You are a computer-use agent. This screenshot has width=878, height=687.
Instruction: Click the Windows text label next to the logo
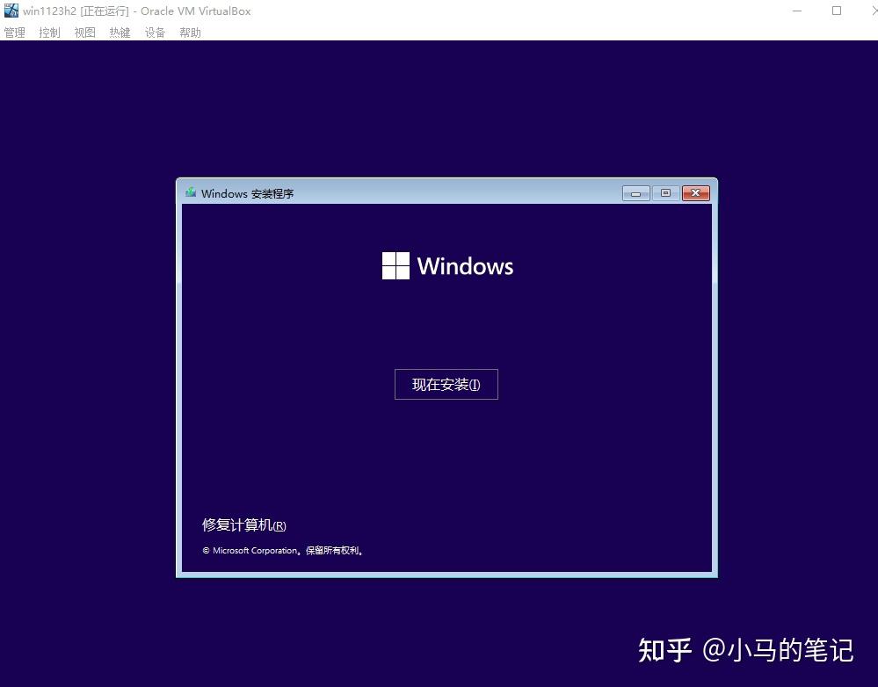(x=466, y=266)
